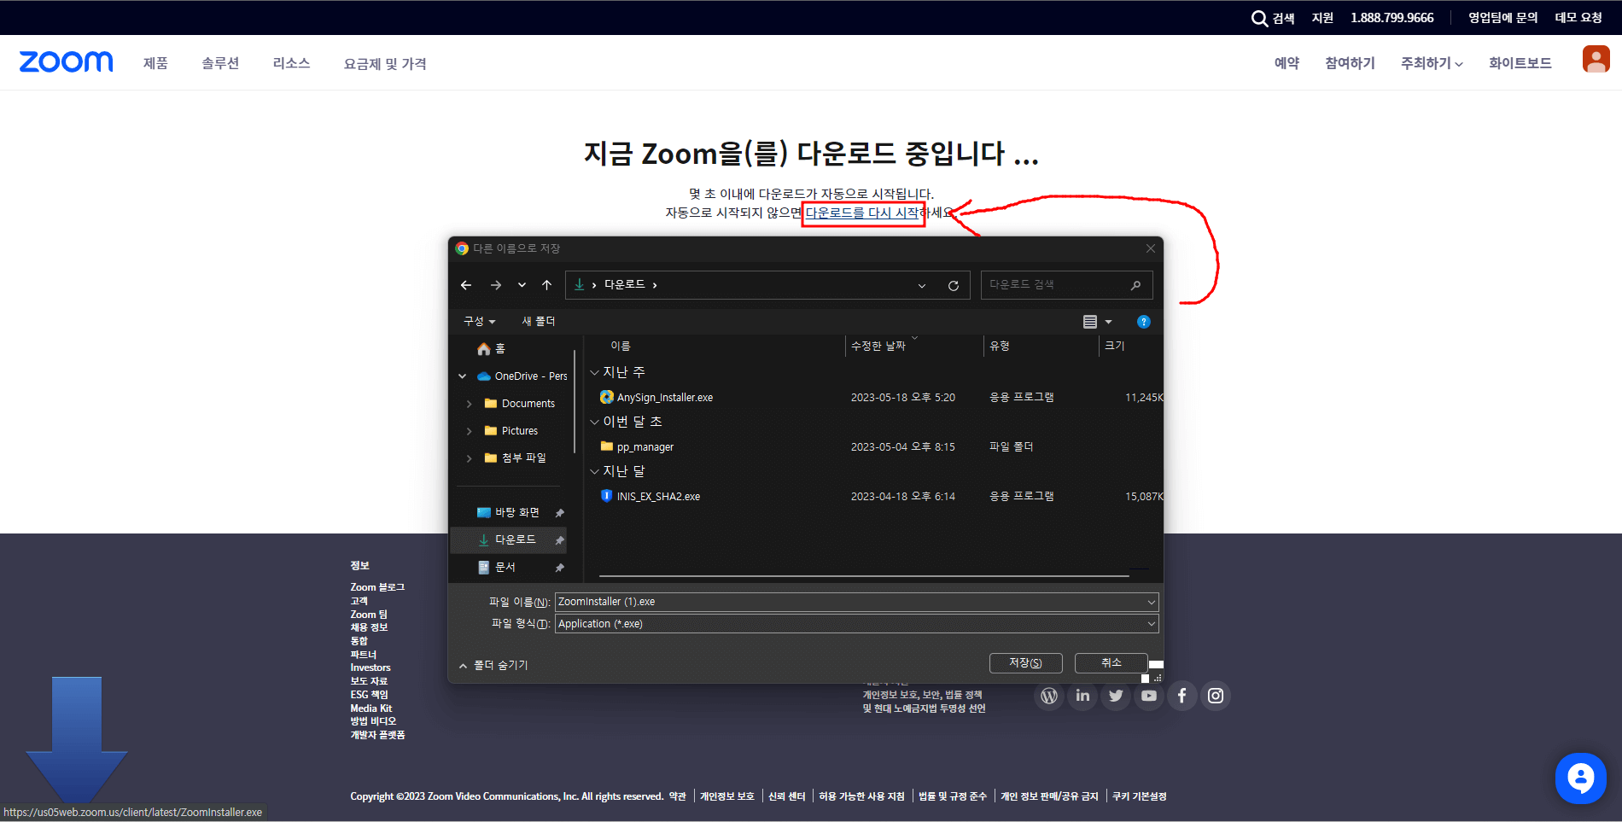Click the help question mark icon in dialog
Image resolution: width=1622 pixels, height=822 pixels.
(x=1144, y=322)
